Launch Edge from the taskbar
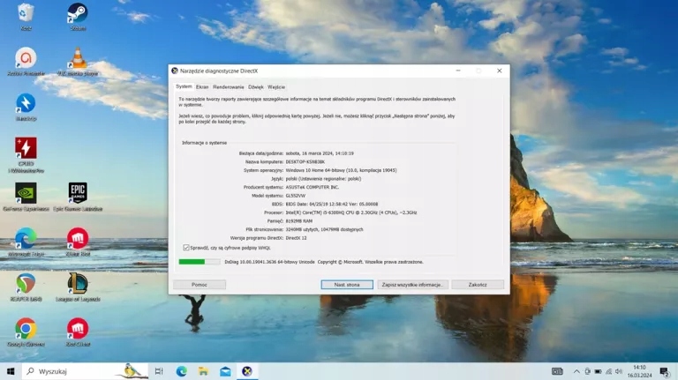This screenshot has height=380, width=678. (x=181, y=371)
